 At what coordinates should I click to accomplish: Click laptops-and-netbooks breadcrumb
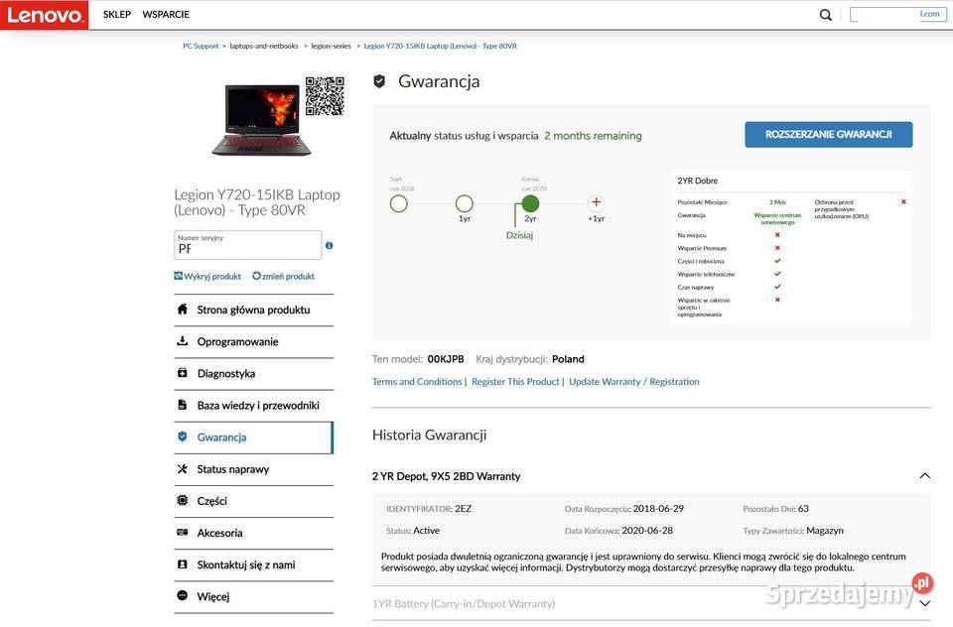pos(264,46)
